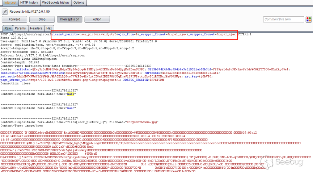Open the highlight color picker
Image resolution: width=313 pixels, height=172 pixels.
[308, 19]
